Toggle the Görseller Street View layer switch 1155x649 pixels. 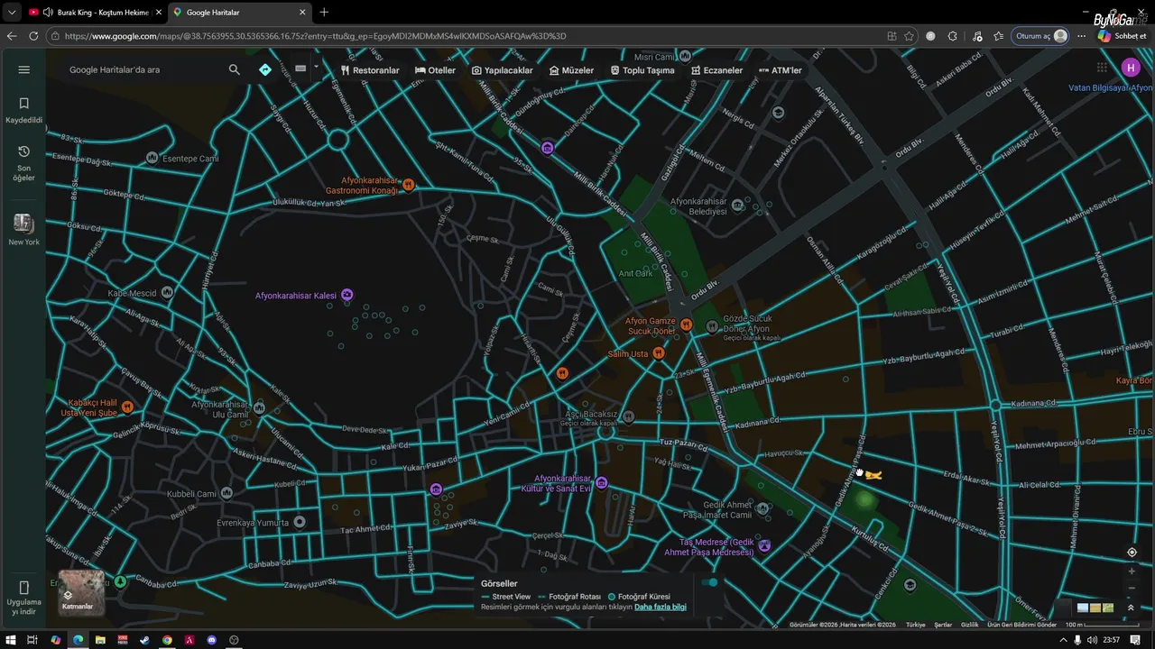(711, 582)
